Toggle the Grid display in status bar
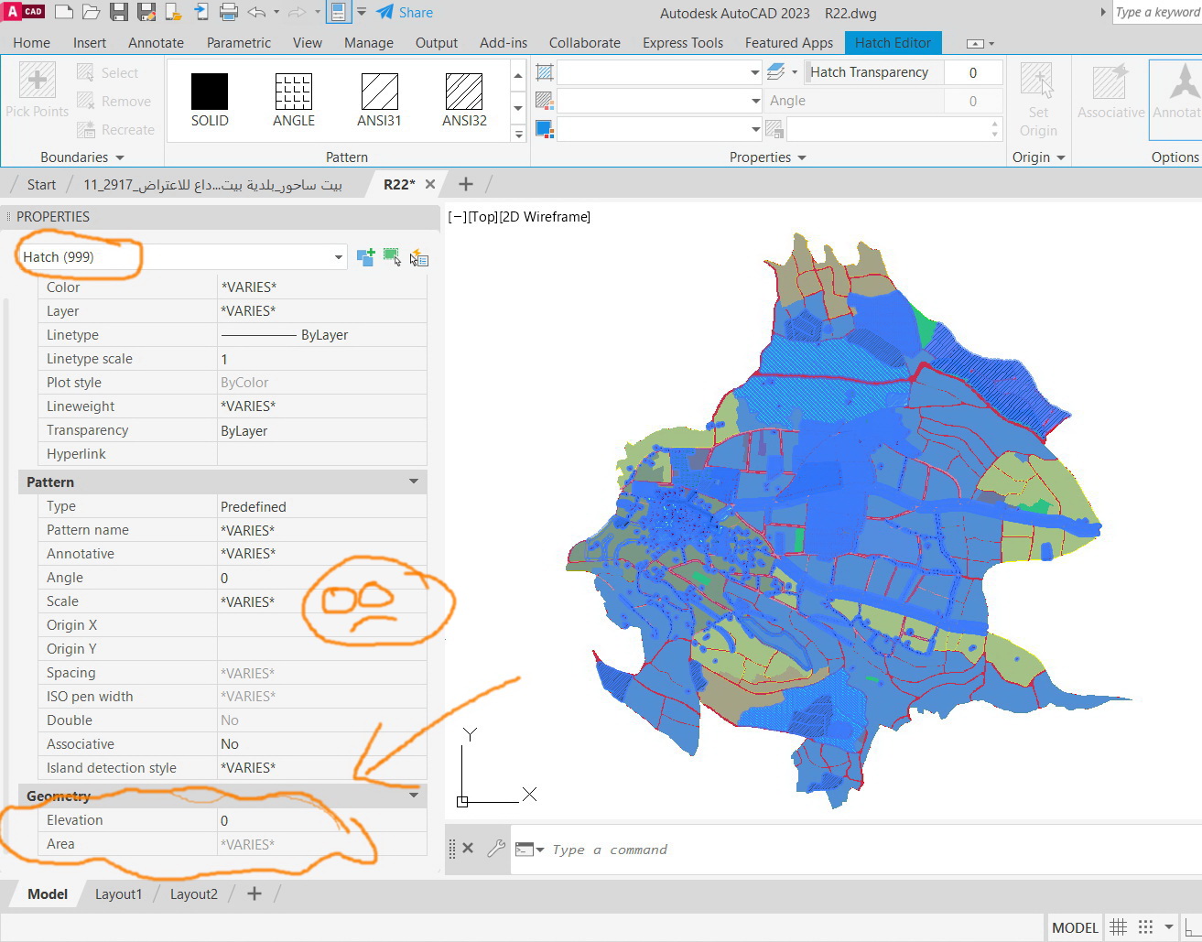This screenshot has width=1202, height=942. [1118, 927]
